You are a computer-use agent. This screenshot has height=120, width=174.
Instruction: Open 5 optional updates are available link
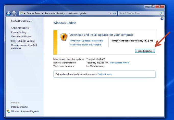[85, 45]
